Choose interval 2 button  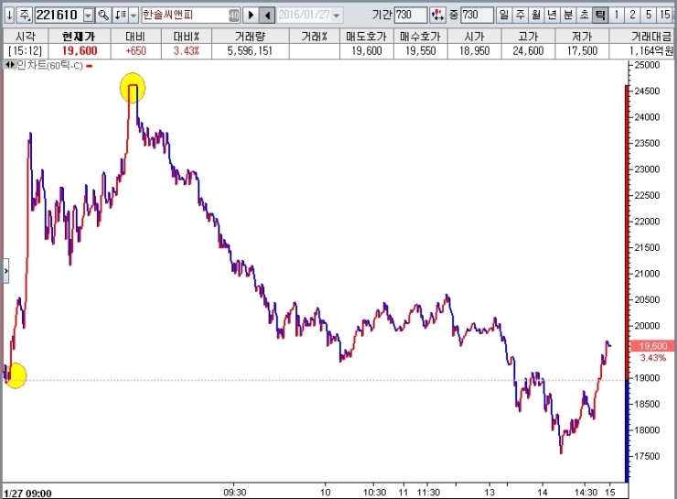(632, 16)
